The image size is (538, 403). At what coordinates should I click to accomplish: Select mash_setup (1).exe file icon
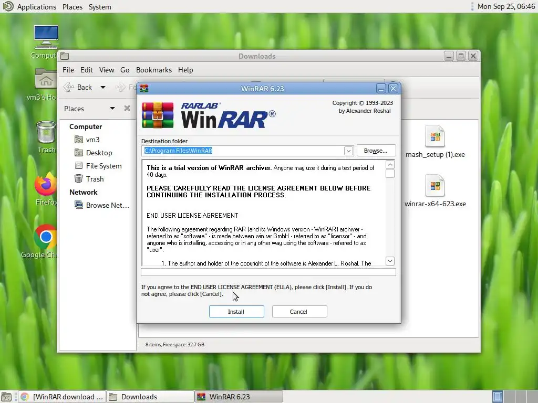point(434,136)
